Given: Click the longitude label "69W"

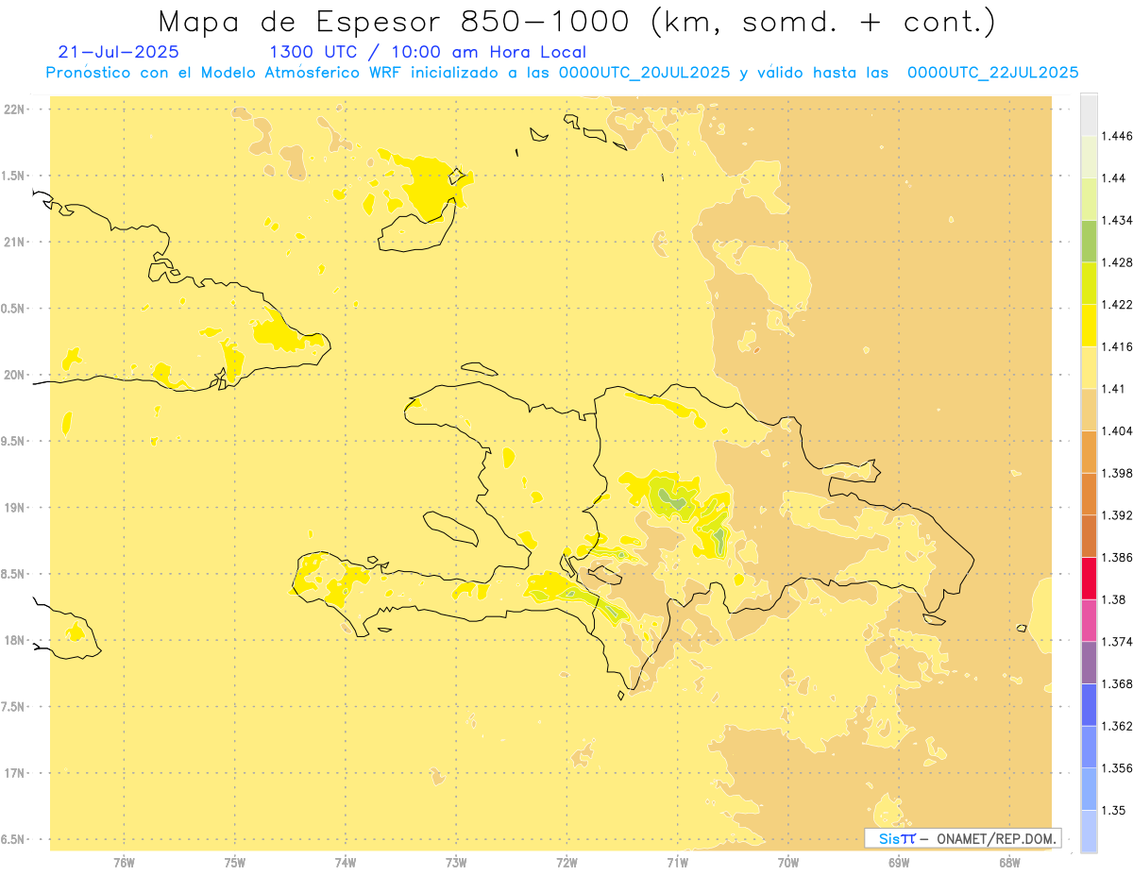Looking at the screenshot, I should [899, 863].
